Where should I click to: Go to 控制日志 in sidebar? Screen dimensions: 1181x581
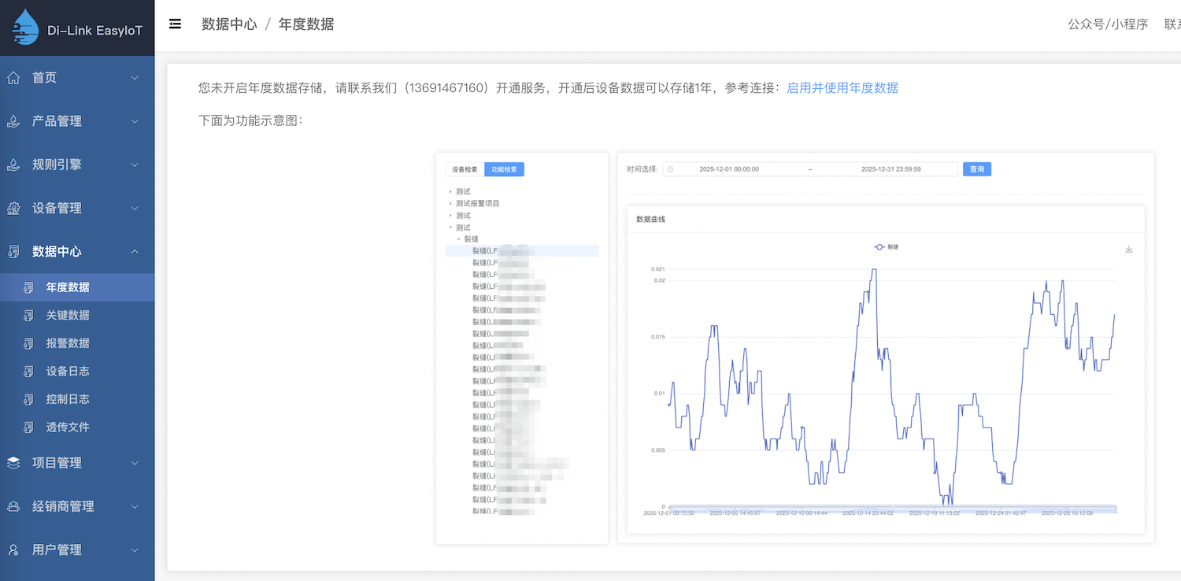coord(68,399)
